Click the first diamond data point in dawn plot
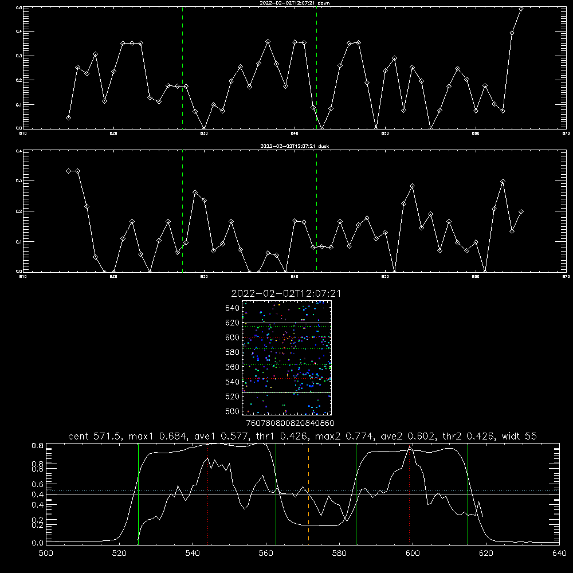The image size is (573, 573). pos(68,117)
